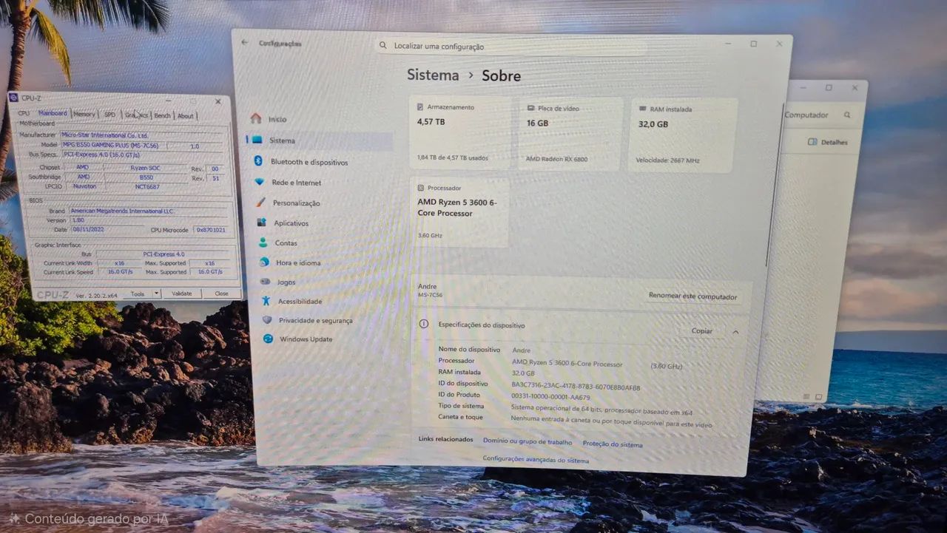Viewport: 947px width, 533px height.
Task: Click the Tipo de sistema value text
Action: pos(601,409)
